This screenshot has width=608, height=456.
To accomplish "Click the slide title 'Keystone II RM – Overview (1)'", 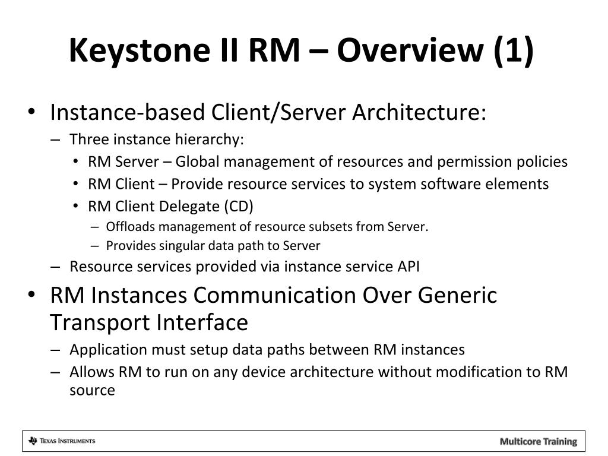I will tap(301, 50).
